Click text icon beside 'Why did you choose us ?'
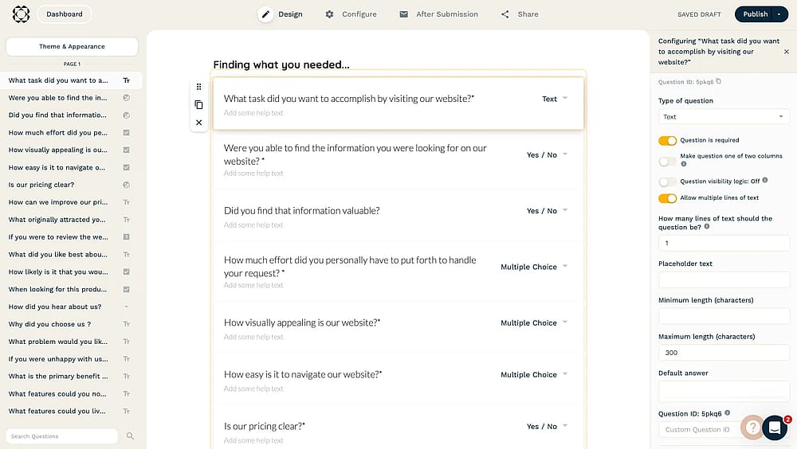Screen dimensions: 797x449 (x=126, y=324)
